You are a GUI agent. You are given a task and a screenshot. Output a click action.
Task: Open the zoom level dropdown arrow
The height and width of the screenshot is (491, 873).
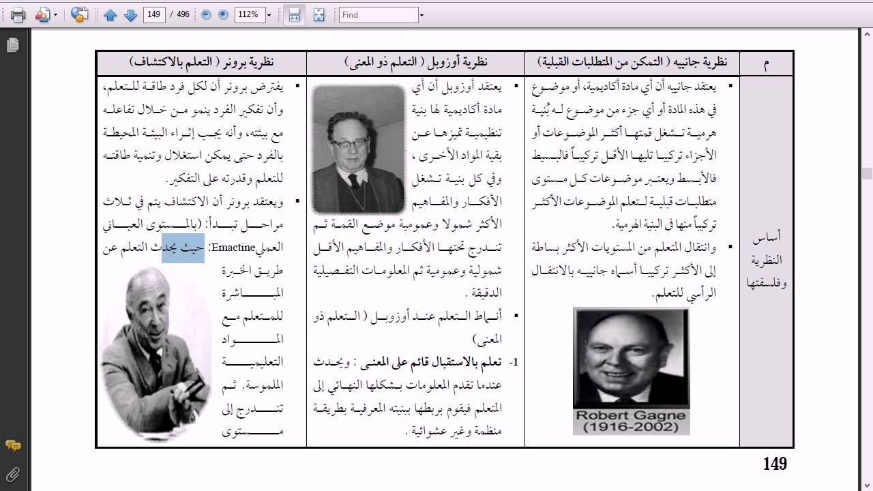coord(269,15)
